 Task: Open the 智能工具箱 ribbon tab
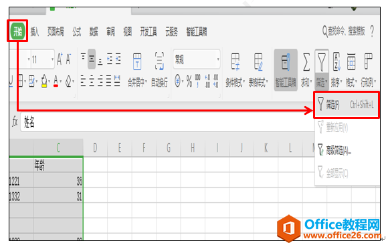point(197,31)
